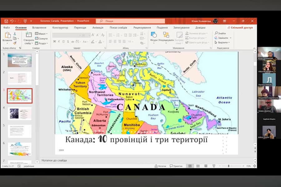Switch to the Показ слайдів tab

tap(118, 27)
